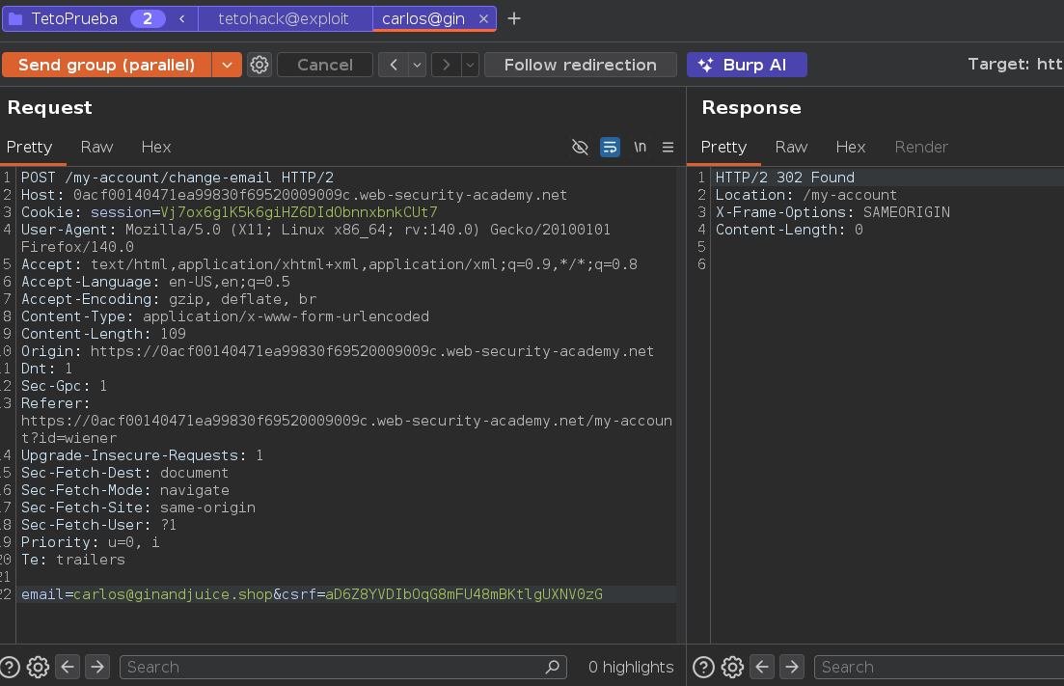The width and height of the screenshot is (1064, 686).
Task: Expand the forward history dropdown
Action: pyautogui.click(x=470, y=66)
